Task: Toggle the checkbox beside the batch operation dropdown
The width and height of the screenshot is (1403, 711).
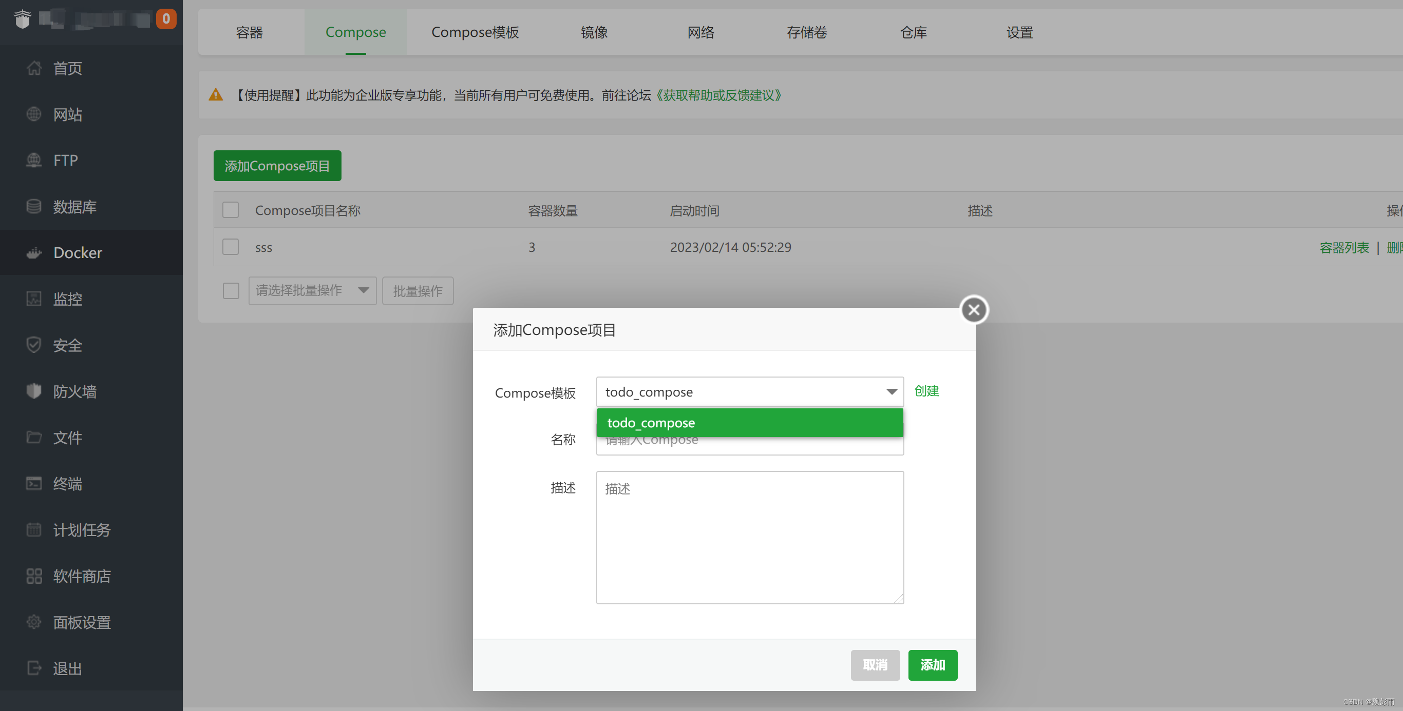Action: click(x=231, y=290)
